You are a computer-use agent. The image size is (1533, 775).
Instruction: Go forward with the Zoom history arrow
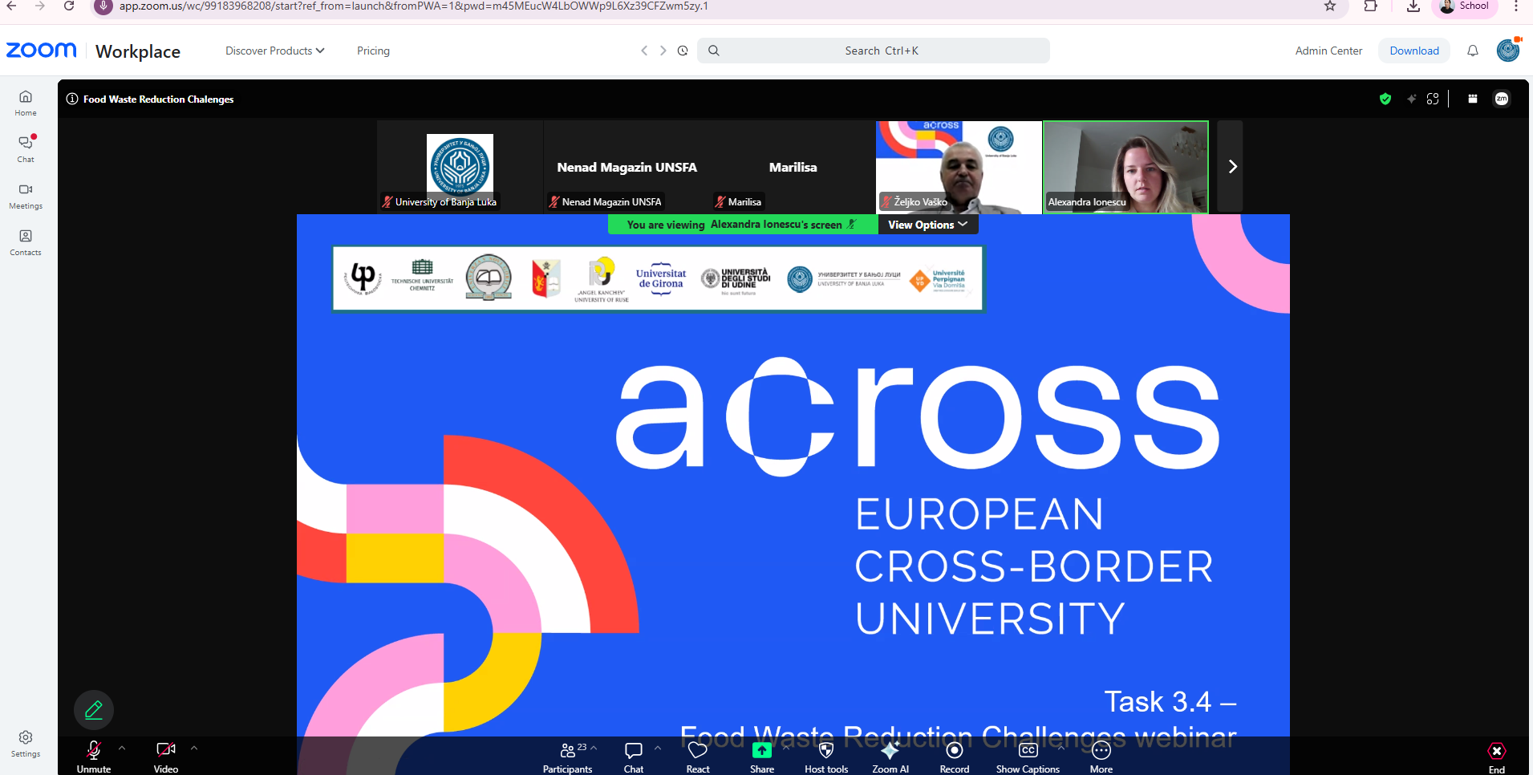coord(663,51)
